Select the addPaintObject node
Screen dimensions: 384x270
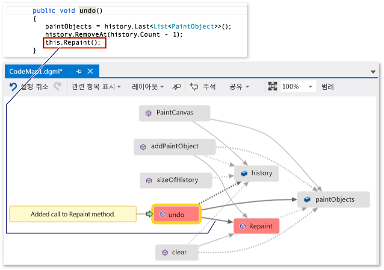[x=175, y=146]
